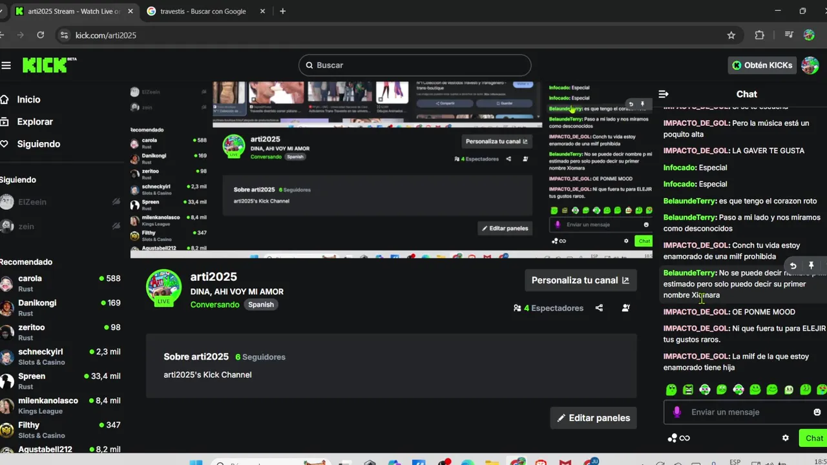
Task: Open milenkanolasco Kings League channel
Action: point(61,406)
